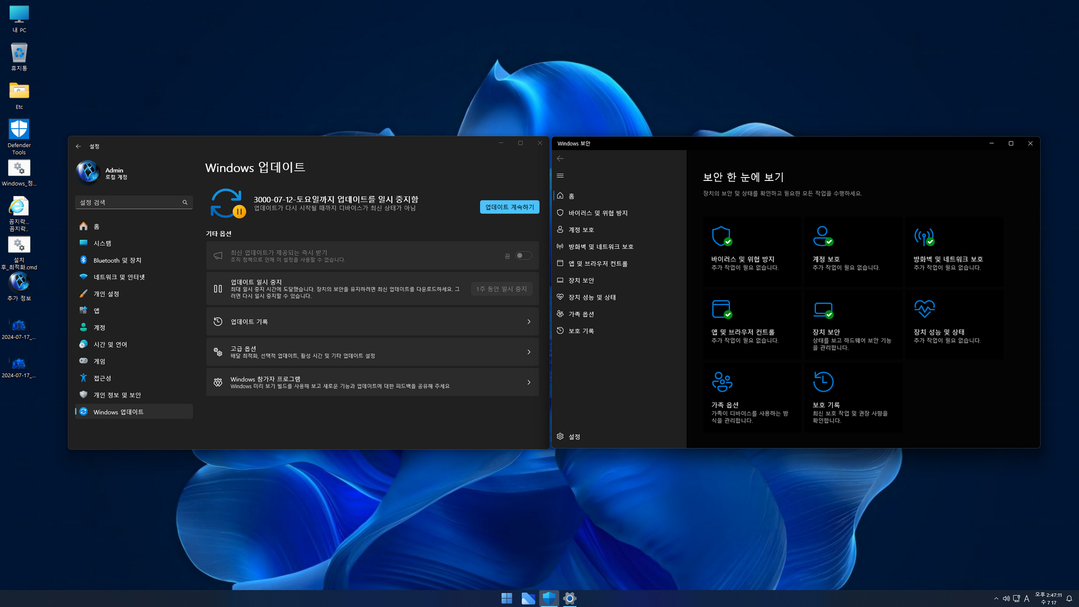This screenshot has width=1079, height=607.
Task: Toggle get latest updates immediately switch
Action: tap(523, 256)
